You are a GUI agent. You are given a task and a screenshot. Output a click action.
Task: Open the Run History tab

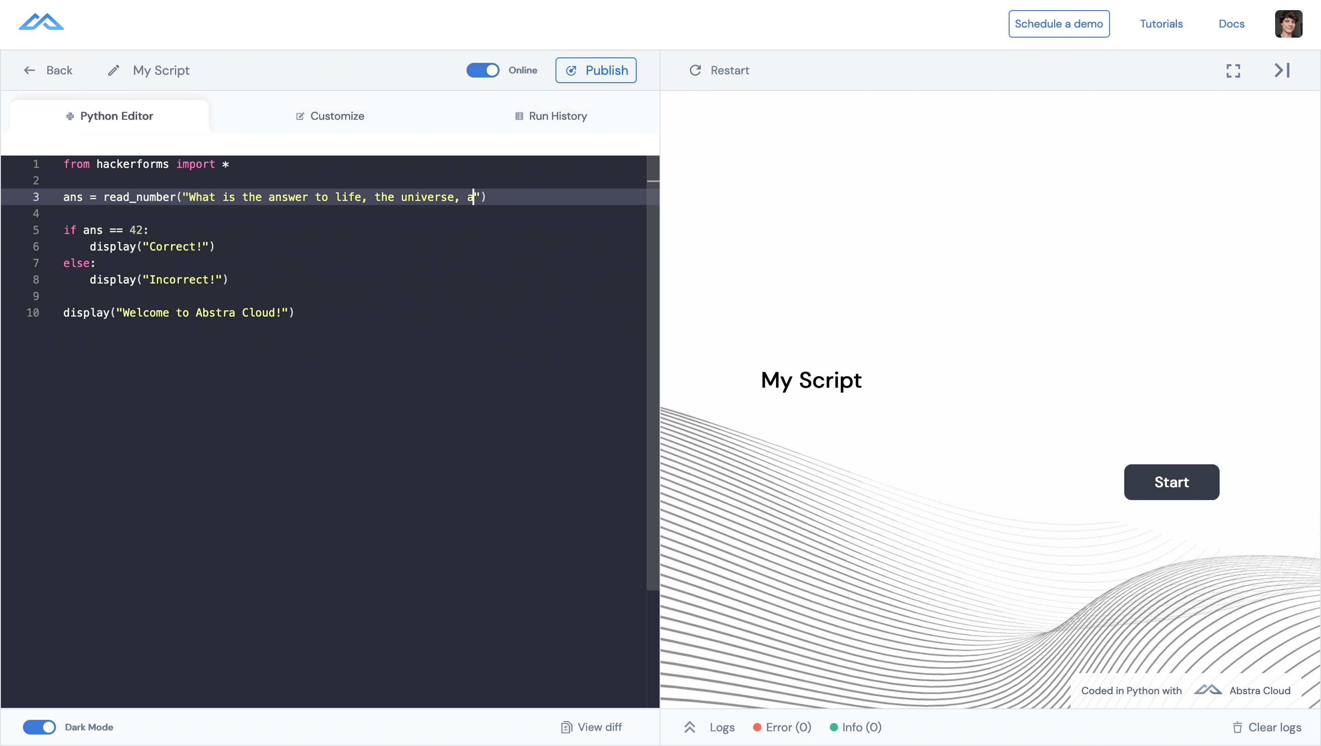551,116
